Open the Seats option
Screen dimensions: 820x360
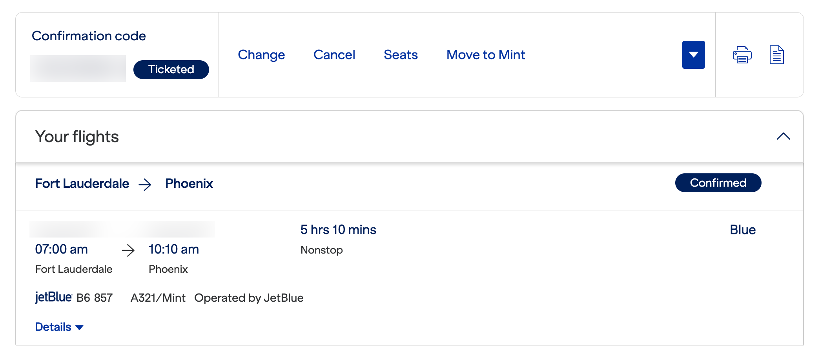401,55
